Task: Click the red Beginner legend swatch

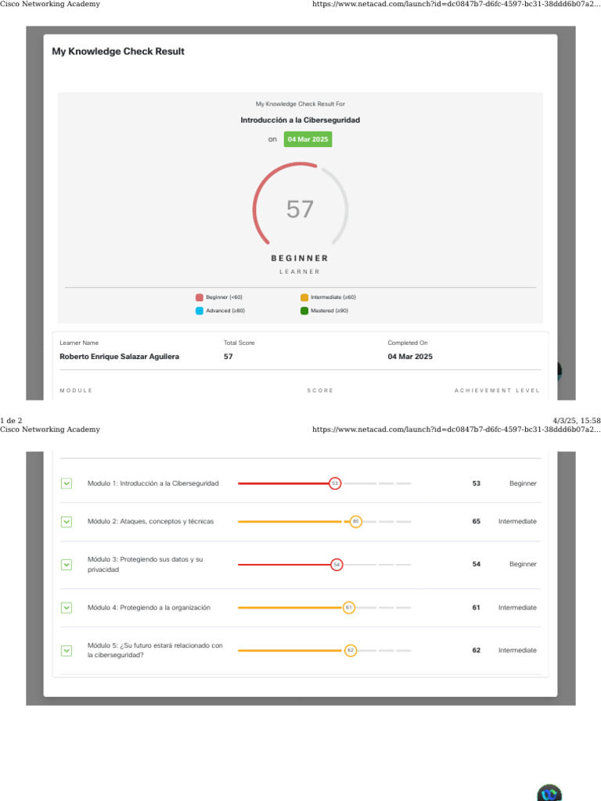Action: pyautogui.click(x=200, y=297)
